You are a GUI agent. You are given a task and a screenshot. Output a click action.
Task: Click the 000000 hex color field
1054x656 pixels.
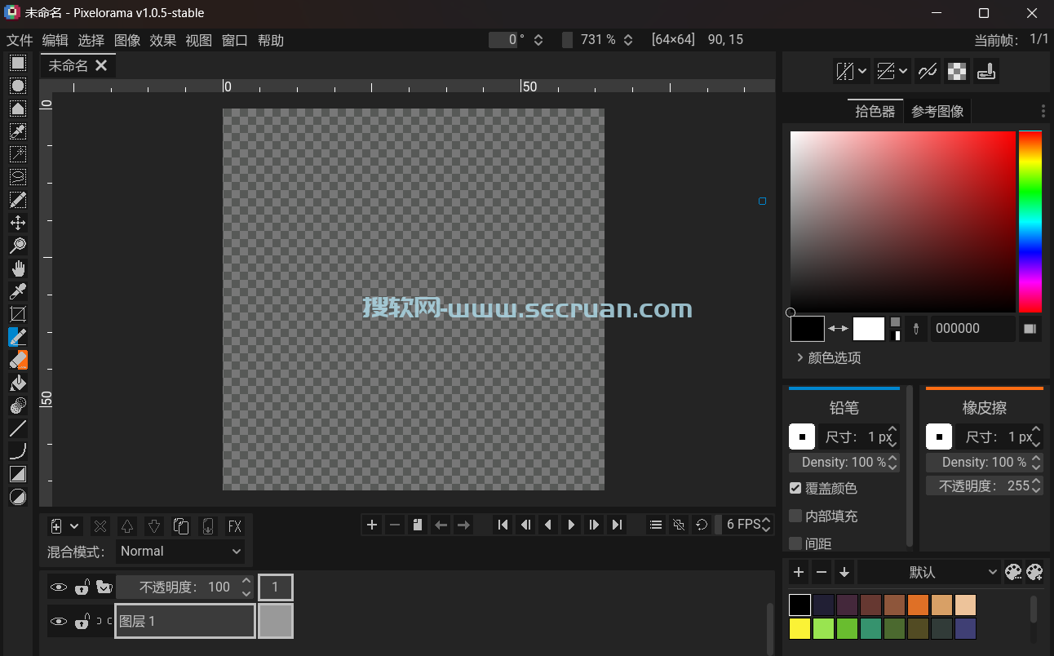972,329
